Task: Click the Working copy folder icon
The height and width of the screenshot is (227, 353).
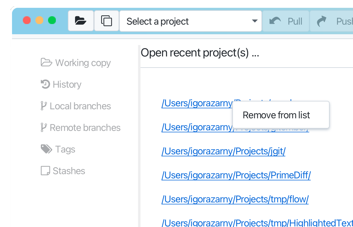Action: coord(46,62)
